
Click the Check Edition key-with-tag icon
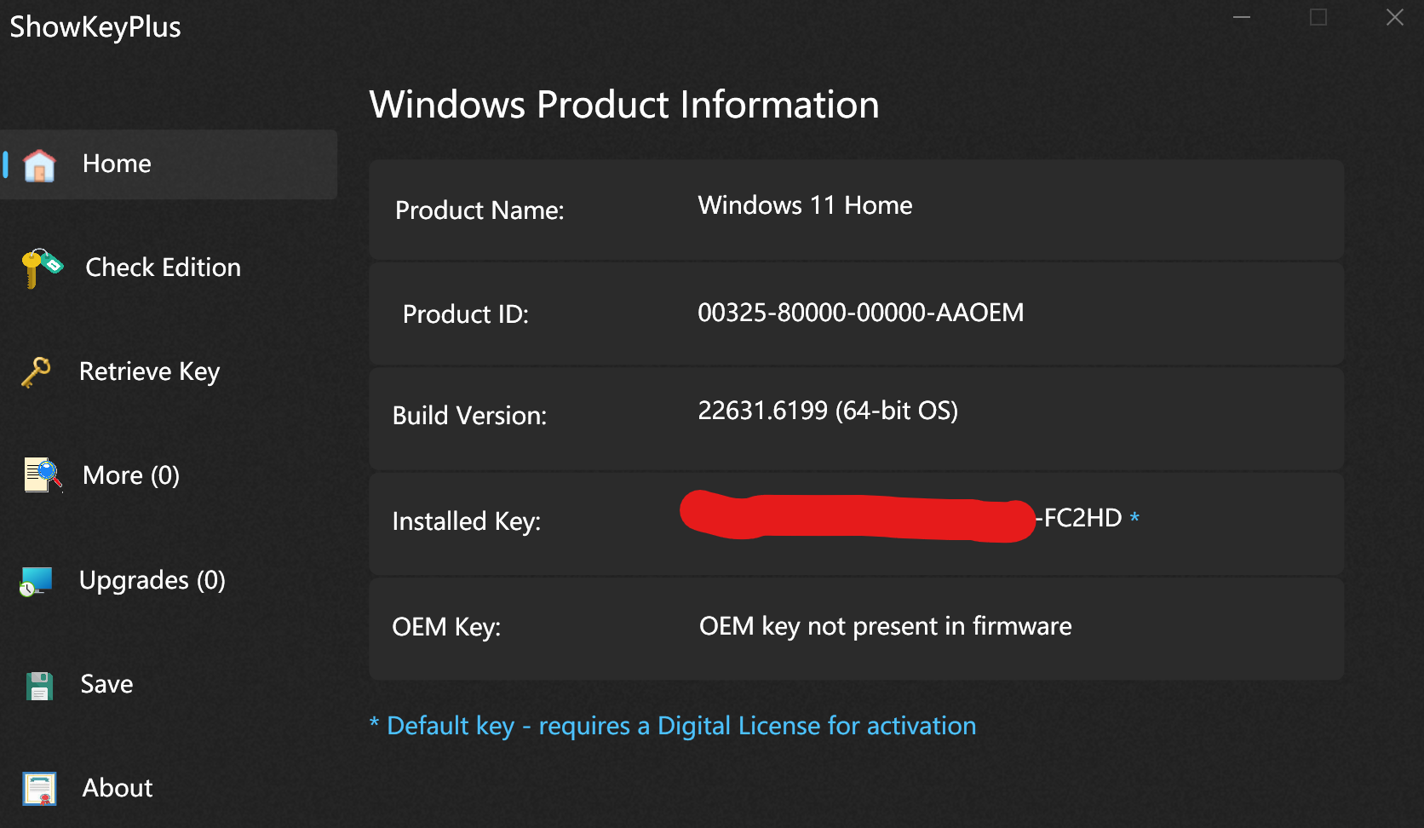pyautogui.click(x=42, y=268)
